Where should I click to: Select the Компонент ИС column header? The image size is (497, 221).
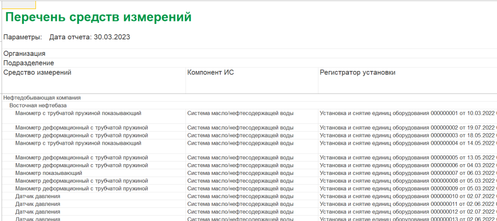(x=211, y=72)
